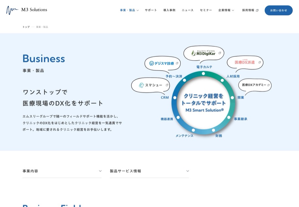Click the 電子カルテ label on the circle
This screenshot has height=207, width=299.
coord(204,67)
